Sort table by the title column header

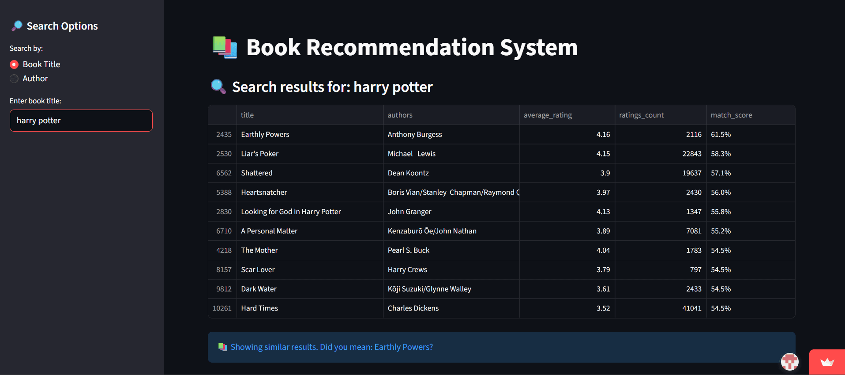tap(310, 115)
